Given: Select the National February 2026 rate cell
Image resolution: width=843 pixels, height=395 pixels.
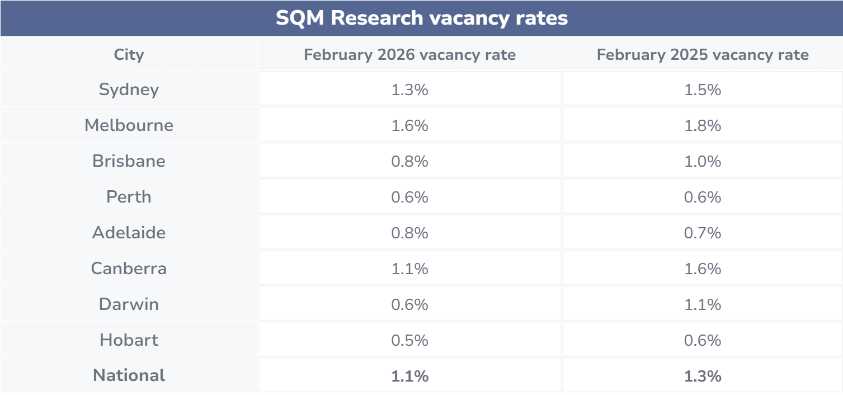Looking at the screenshot, I should (409, 376).
